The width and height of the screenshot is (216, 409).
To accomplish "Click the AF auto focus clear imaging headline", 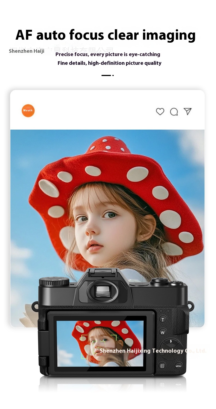I will click(x=106, y=36).
